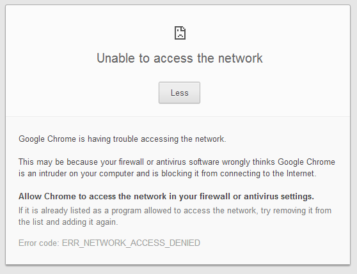The height and width of the screenshot is (274, 357).
Task: Click the line starting "This may be because"
Action: click(177, 162)
